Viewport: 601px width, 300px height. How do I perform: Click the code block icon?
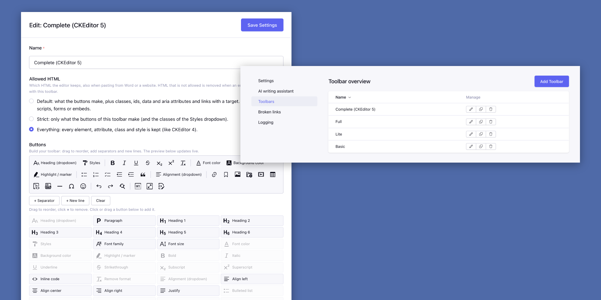(x=36, y=186)
